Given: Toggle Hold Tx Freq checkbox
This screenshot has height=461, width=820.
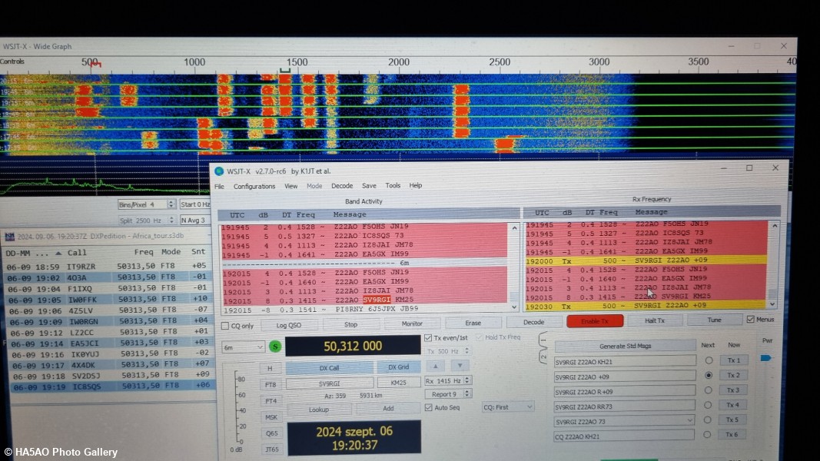Looking at the screenshot, I should click(x=479, y=337).
